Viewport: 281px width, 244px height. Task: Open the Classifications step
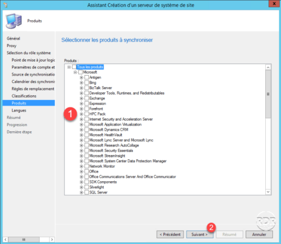[x=24, y=96]
